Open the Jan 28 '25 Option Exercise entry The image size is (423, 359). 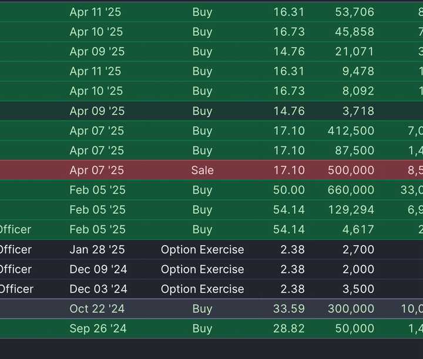211,250
